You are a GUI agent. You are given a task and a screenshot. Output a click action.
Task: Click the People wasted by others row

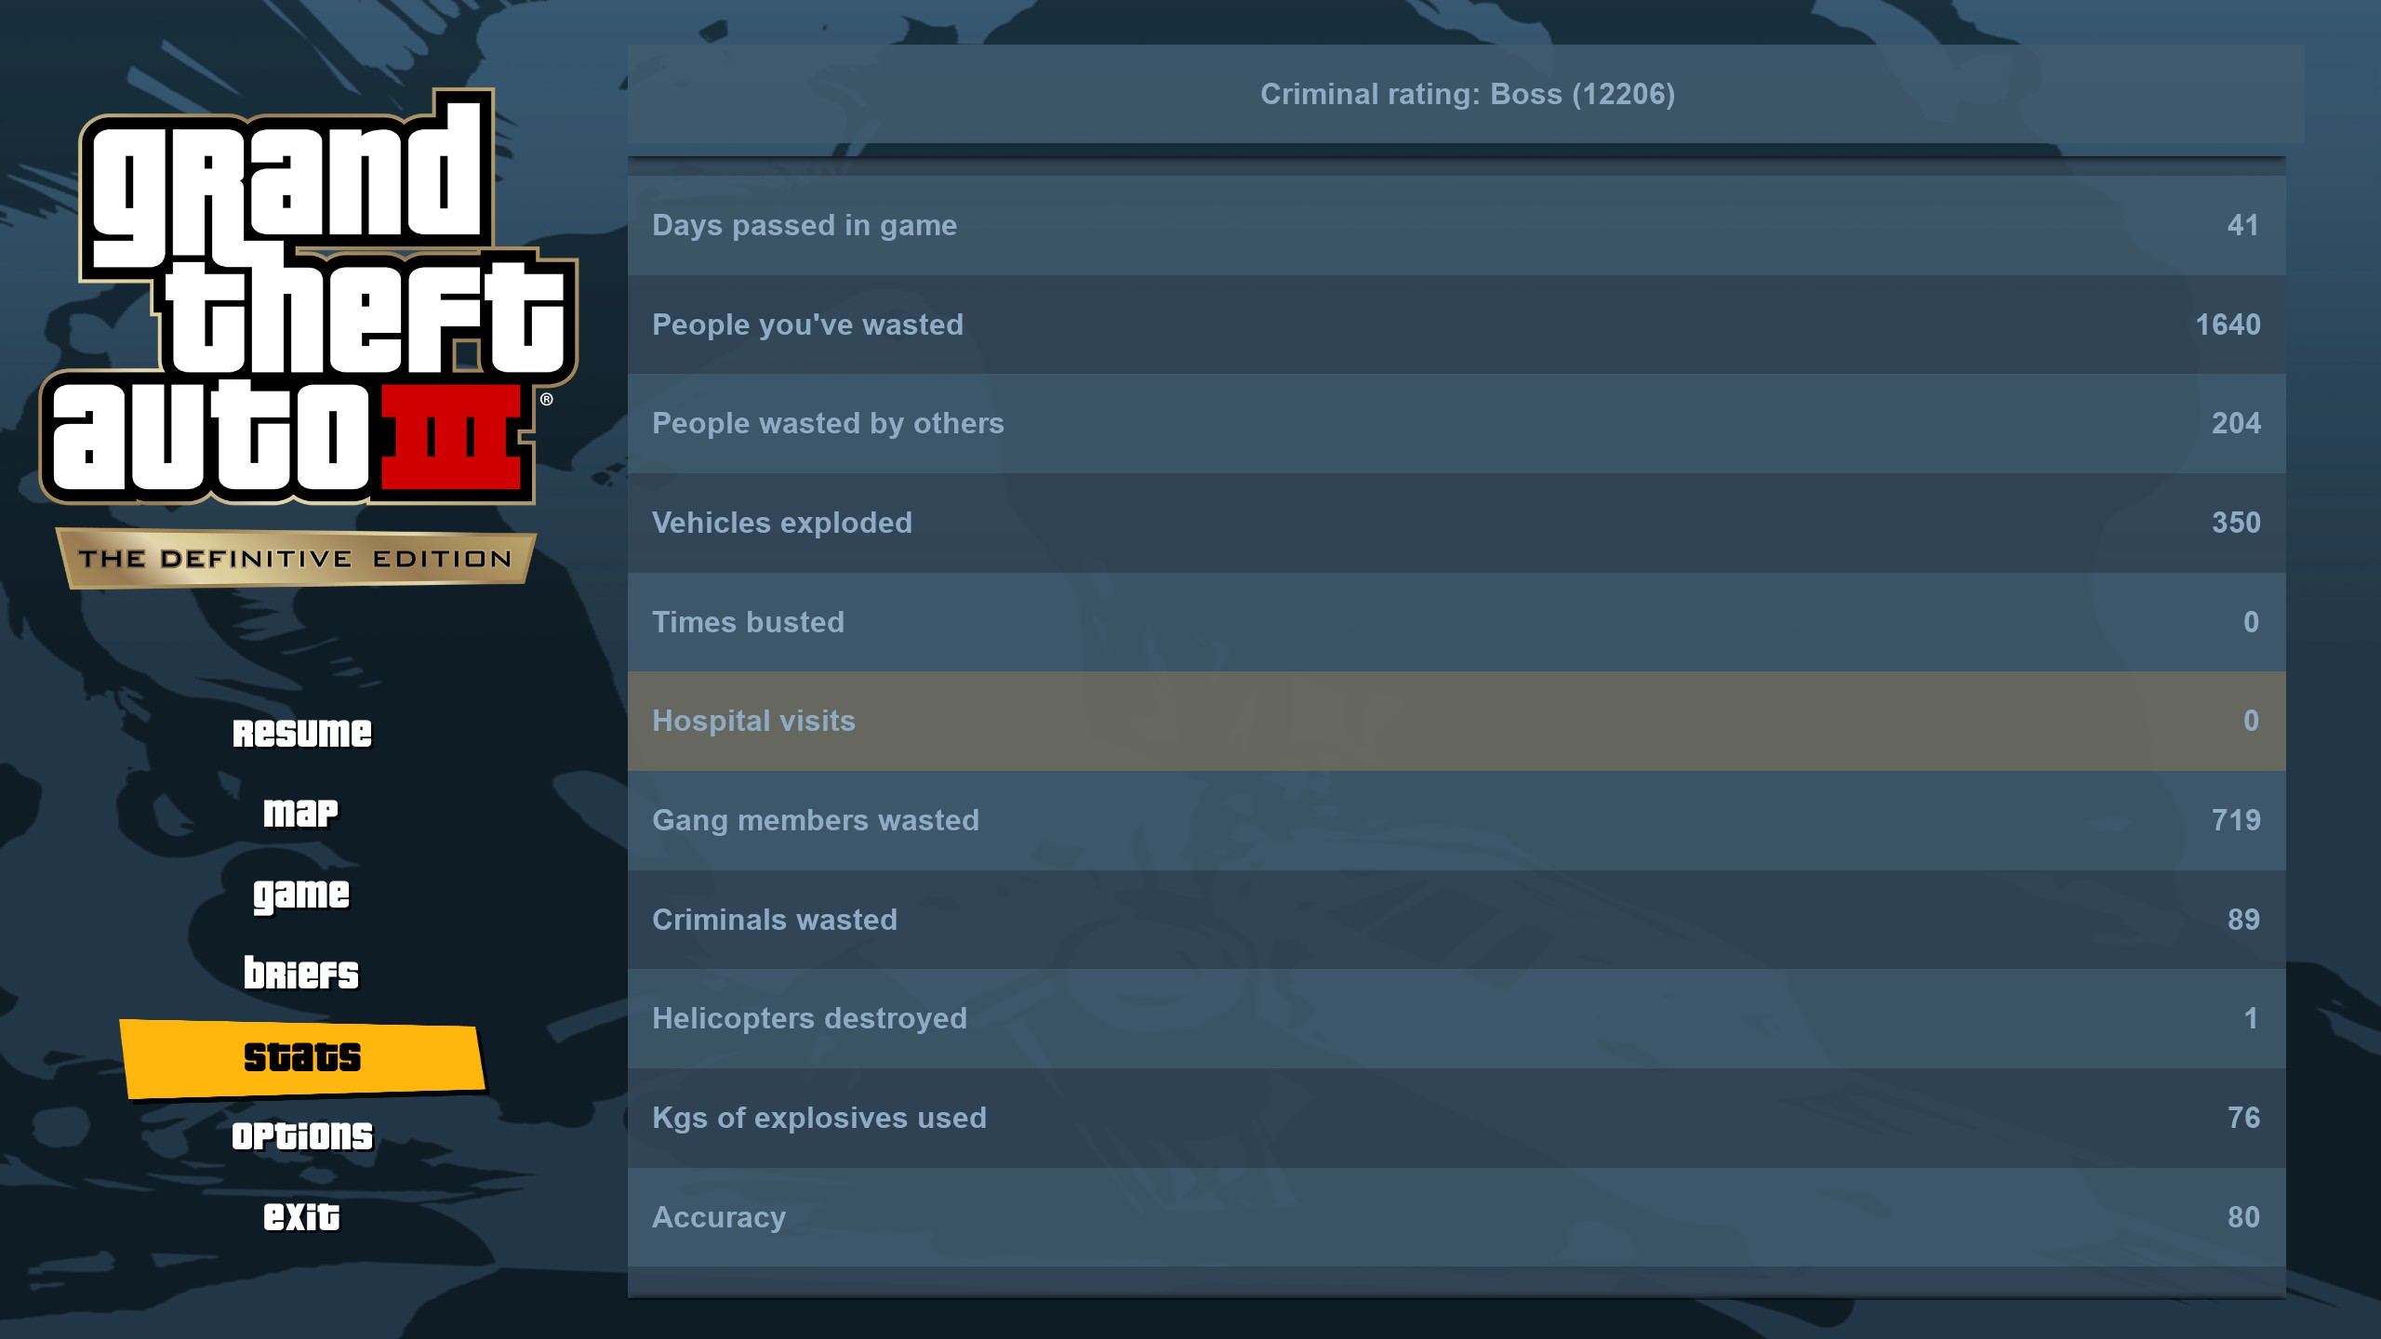click(x=1457, y=423)
